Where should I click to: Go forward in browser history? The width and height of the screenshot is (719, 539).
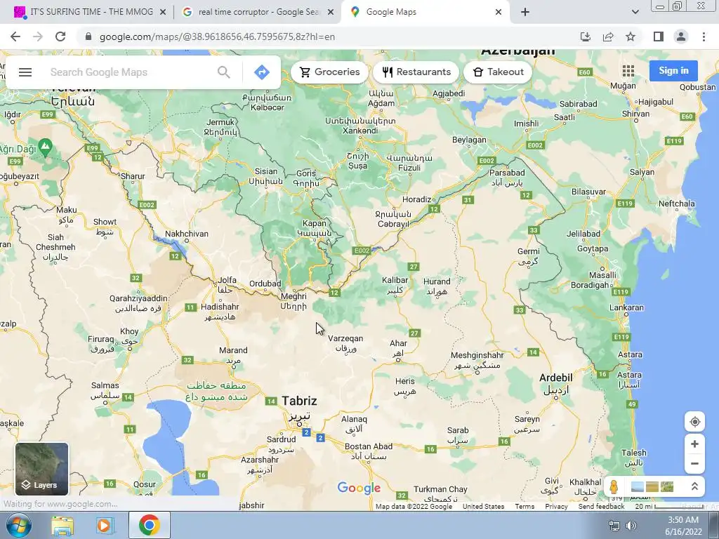38,36
